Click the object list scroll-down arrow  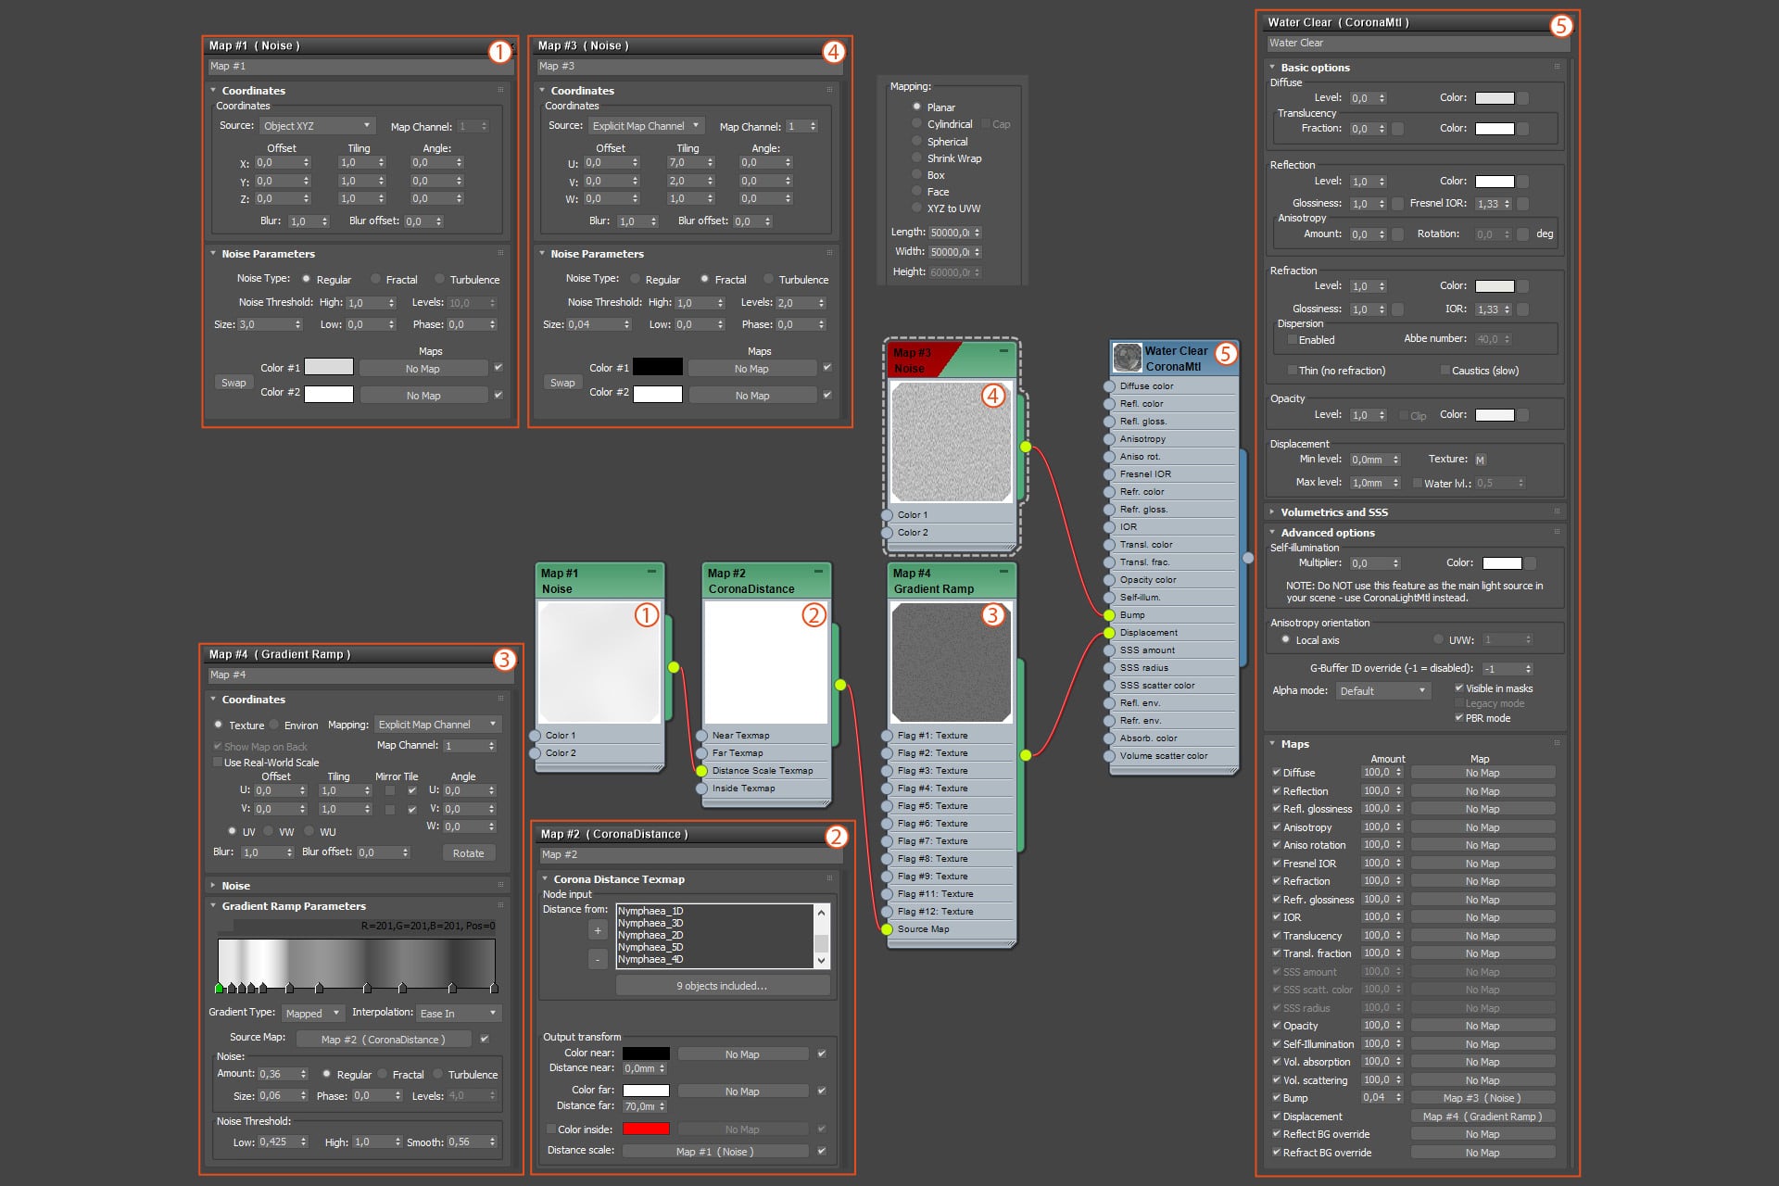(821, 961)
